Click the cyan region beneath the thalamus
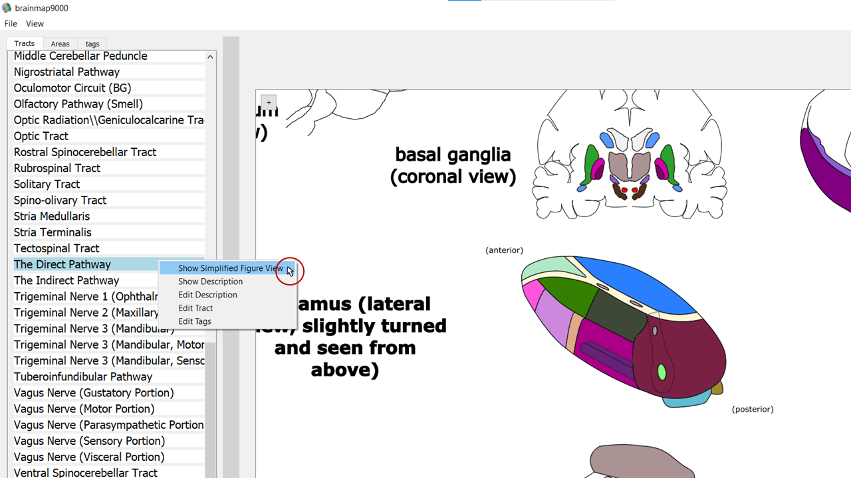 686,400
